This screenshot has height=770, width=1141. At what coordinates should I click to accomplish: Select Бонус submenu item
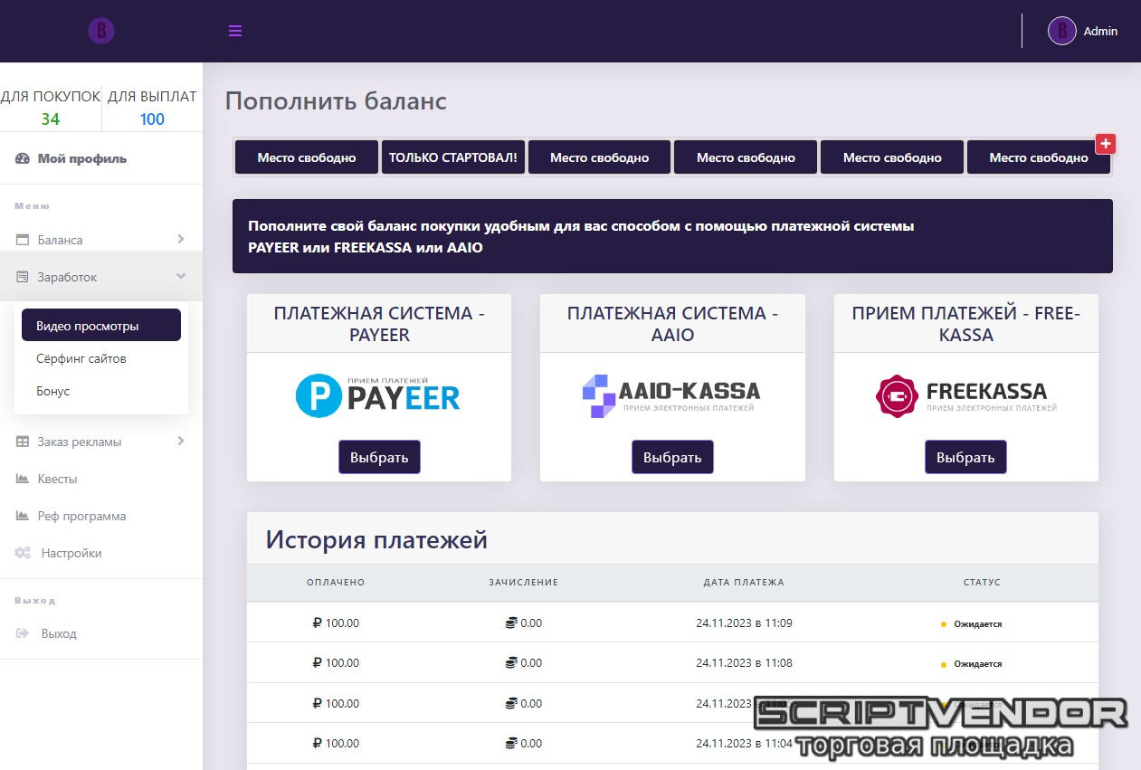coord(101,391)
